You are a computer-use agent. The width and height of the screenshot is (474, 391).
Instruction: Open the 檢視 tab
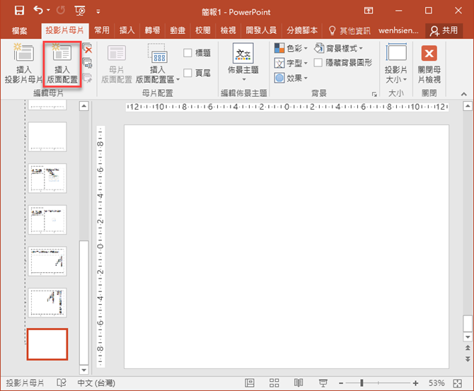click(x=228, y=30)
